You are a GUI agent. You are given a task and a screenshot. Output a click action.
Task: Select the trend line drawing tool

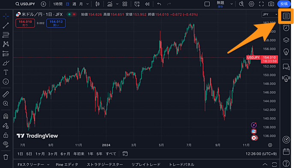[x=6, y=26]
